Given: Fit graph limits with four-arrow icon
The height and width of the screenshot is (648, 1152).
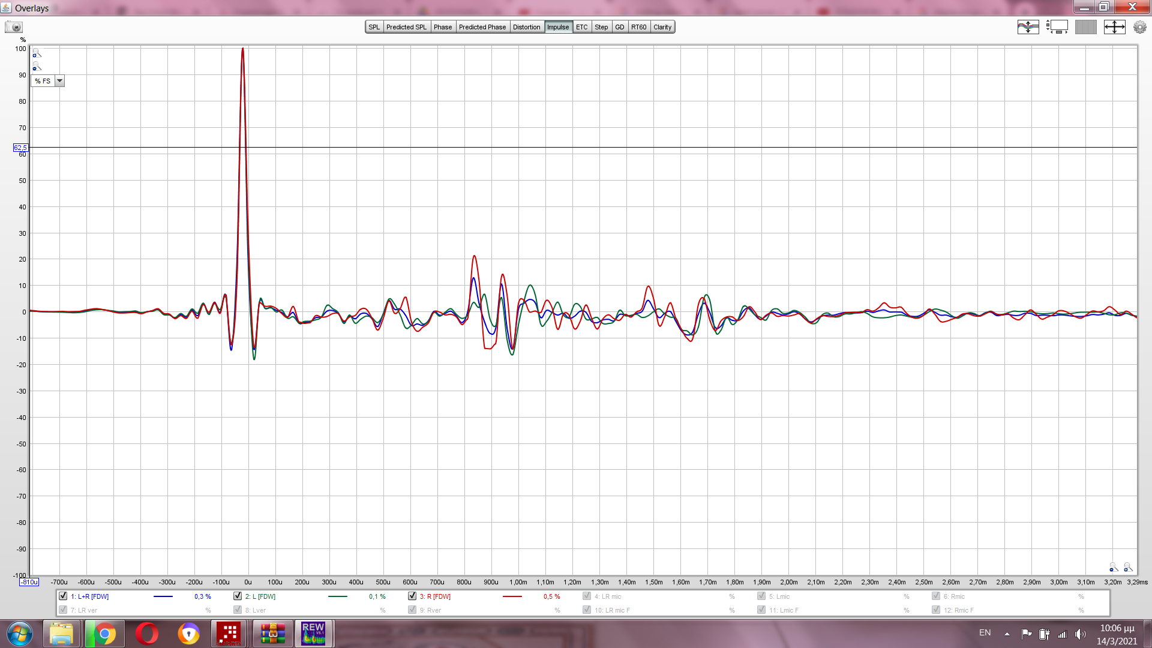Looking at the screenshot, I should pyautogui.click(x=1114, y=27).
